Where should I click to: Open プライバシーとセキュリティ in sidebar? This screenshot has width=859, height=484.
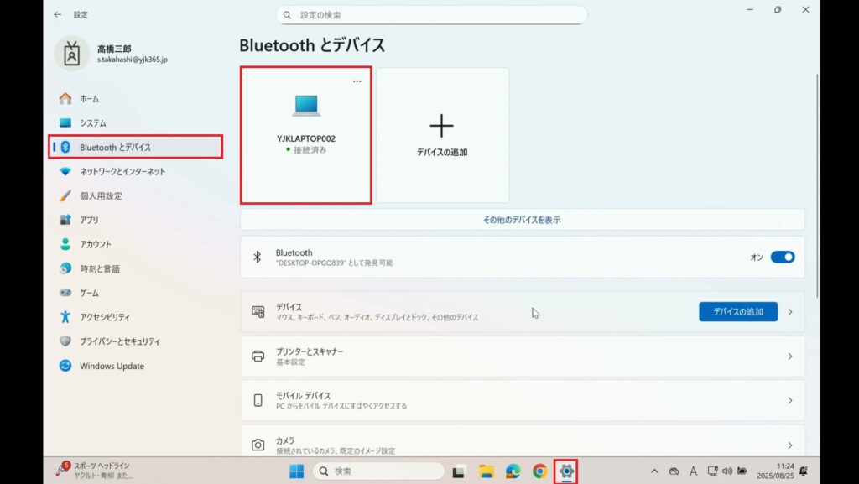pyautogui.click(x=119, y=341)
